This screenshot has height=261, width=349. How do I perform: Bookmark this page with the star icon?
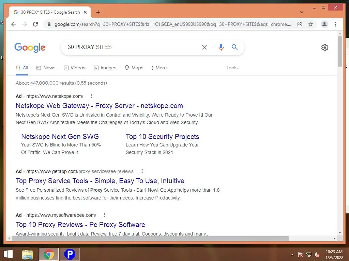point(311,24)
